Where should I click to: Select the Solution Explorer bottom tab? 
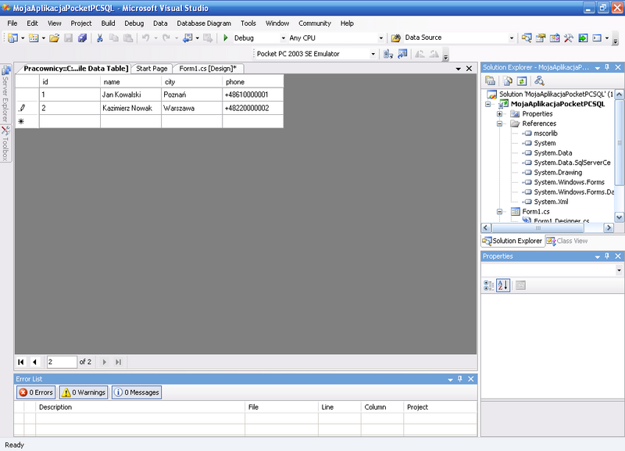513,241
